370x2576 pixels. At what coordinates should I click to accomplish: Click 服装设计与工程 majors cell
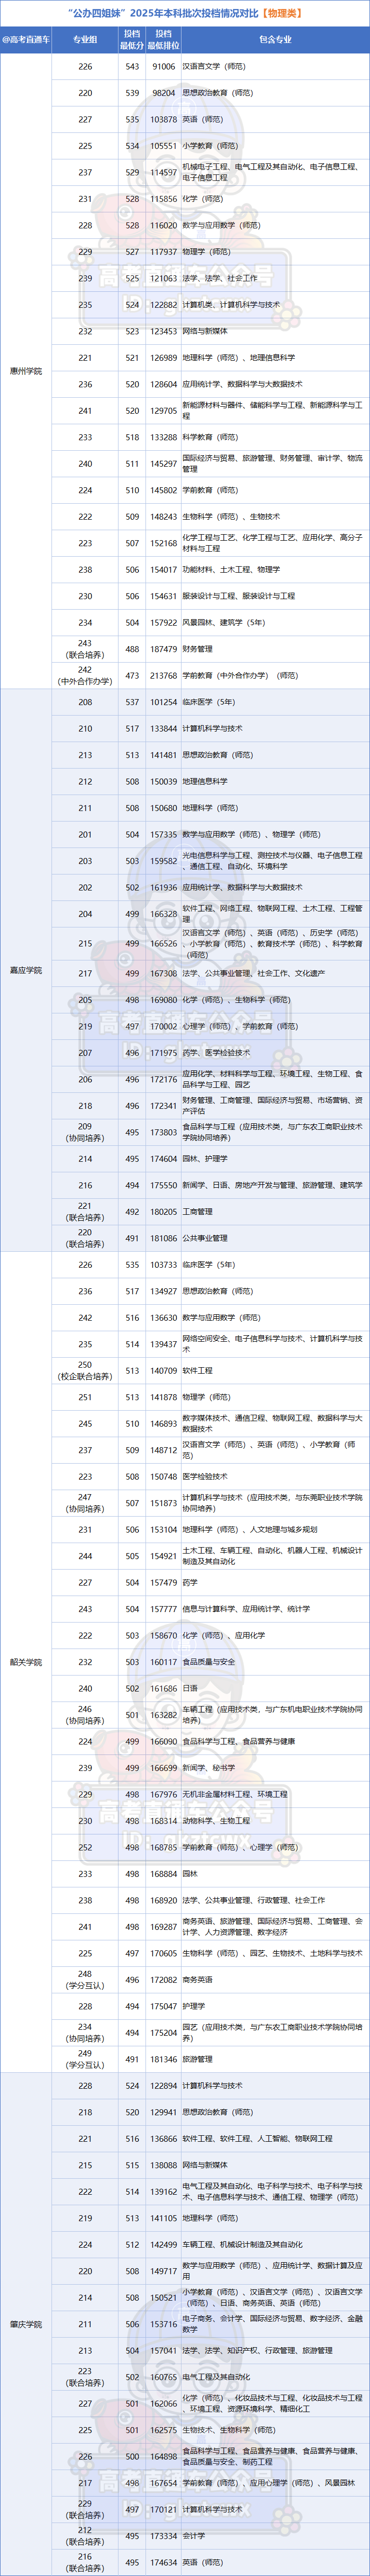239,596
